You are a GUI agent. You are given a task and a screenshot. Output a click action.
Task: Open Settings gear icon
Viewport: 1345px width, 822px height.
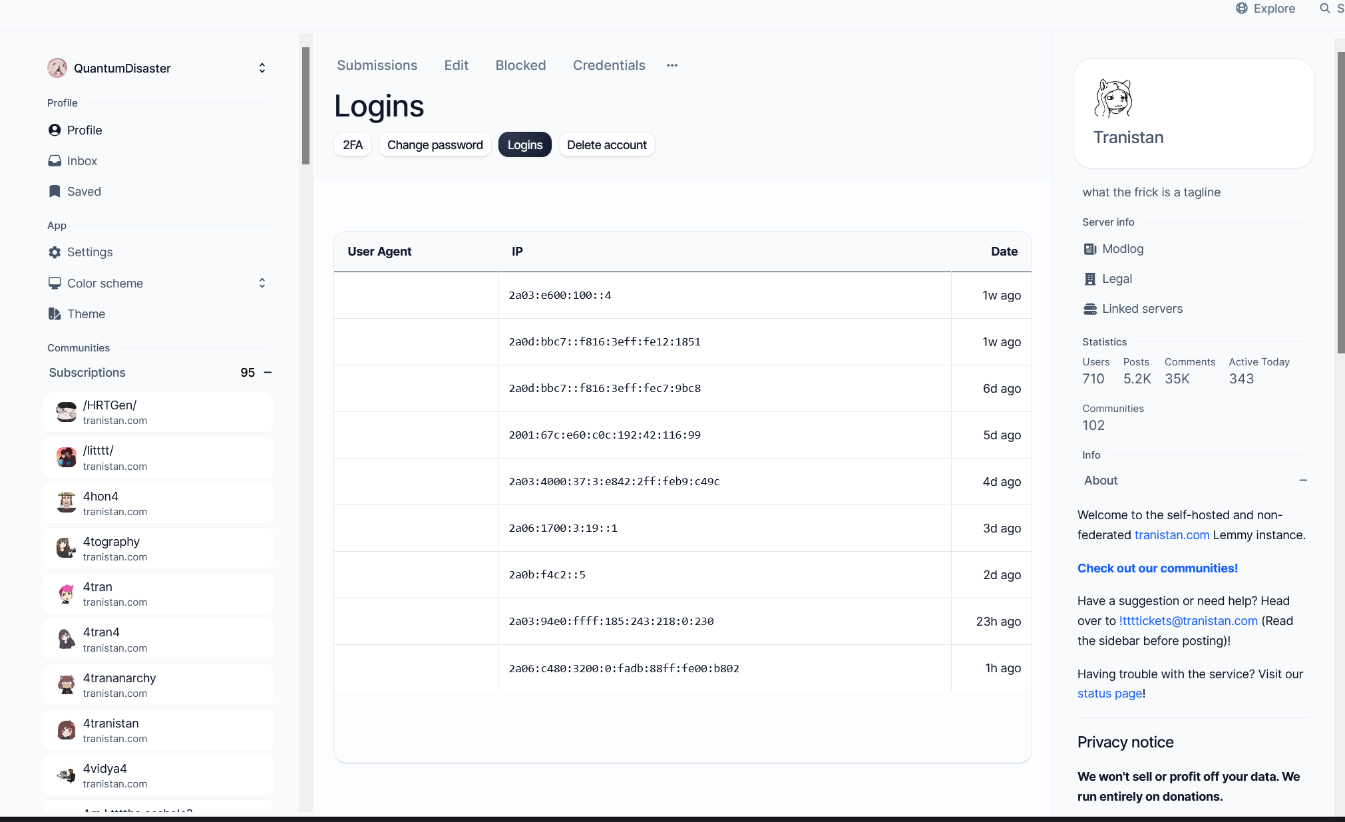(55, 252)
